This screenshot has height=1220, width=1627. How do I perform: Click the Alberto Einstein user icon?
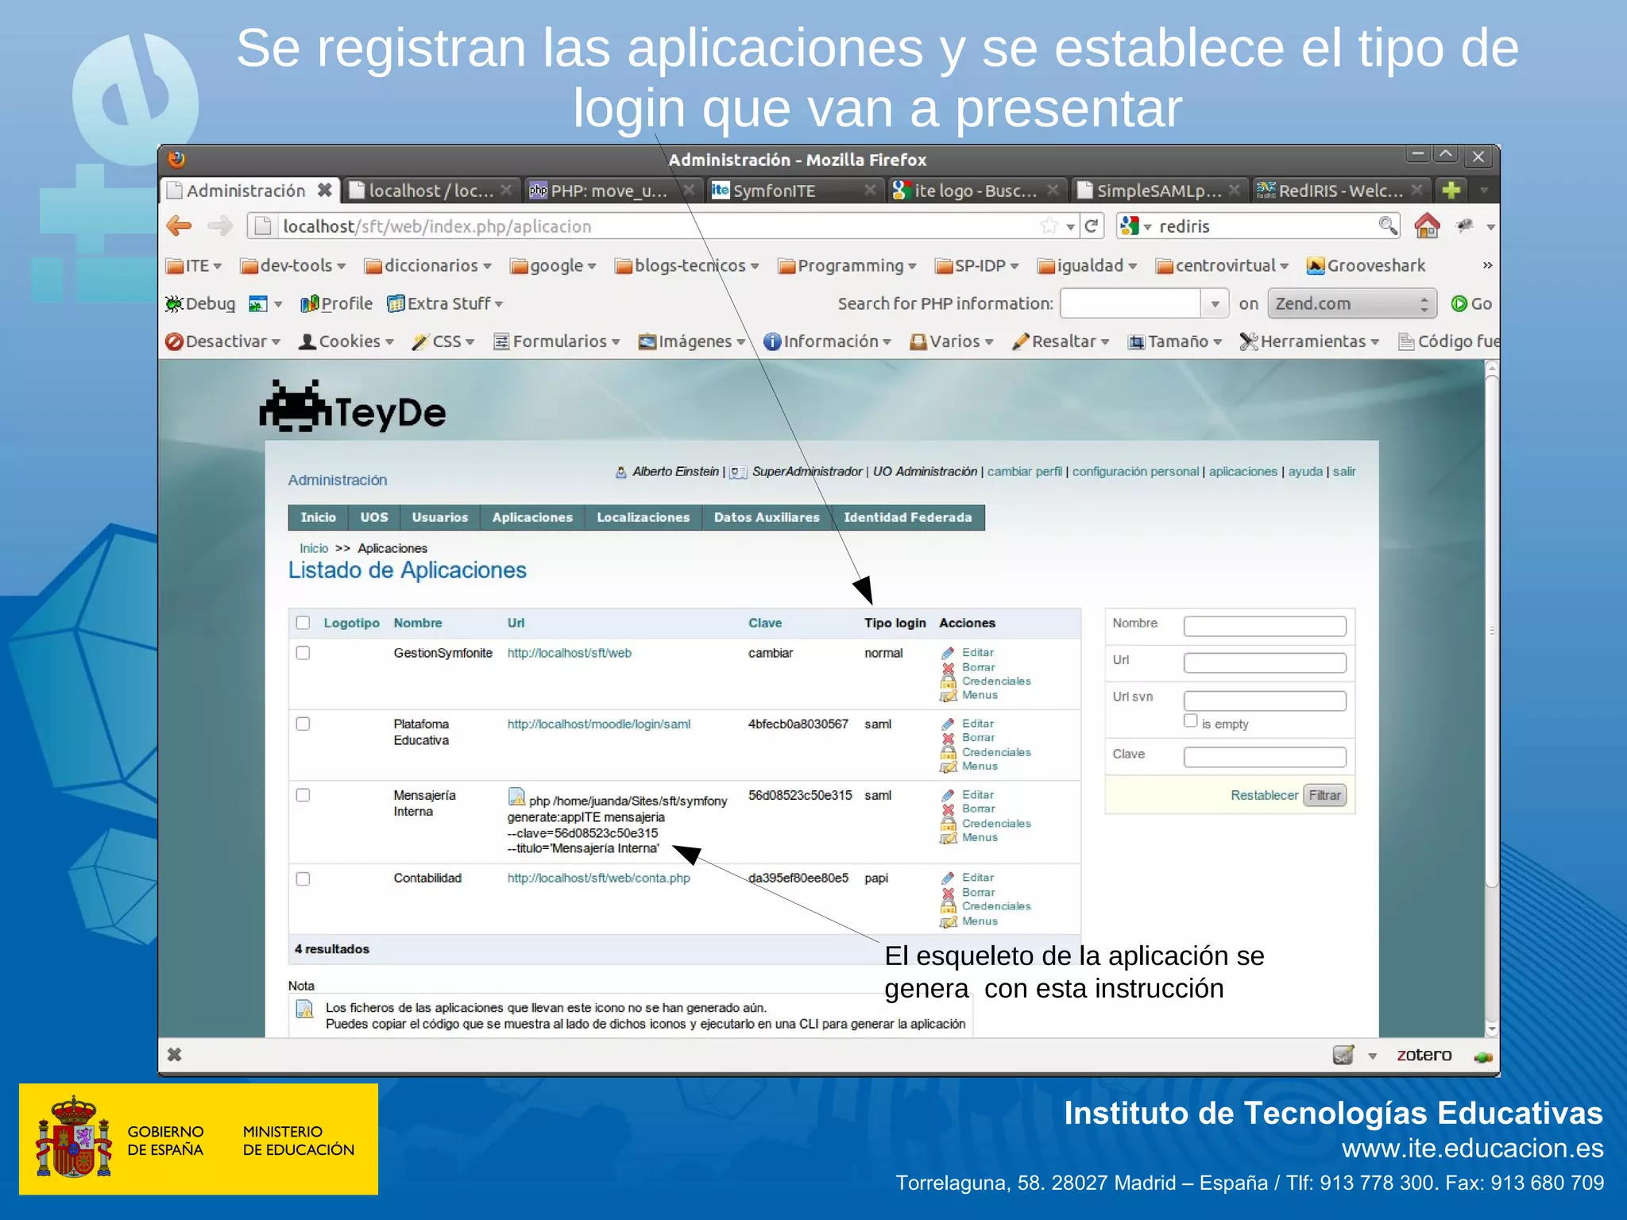pyautogui.click(x=621, y=473)
